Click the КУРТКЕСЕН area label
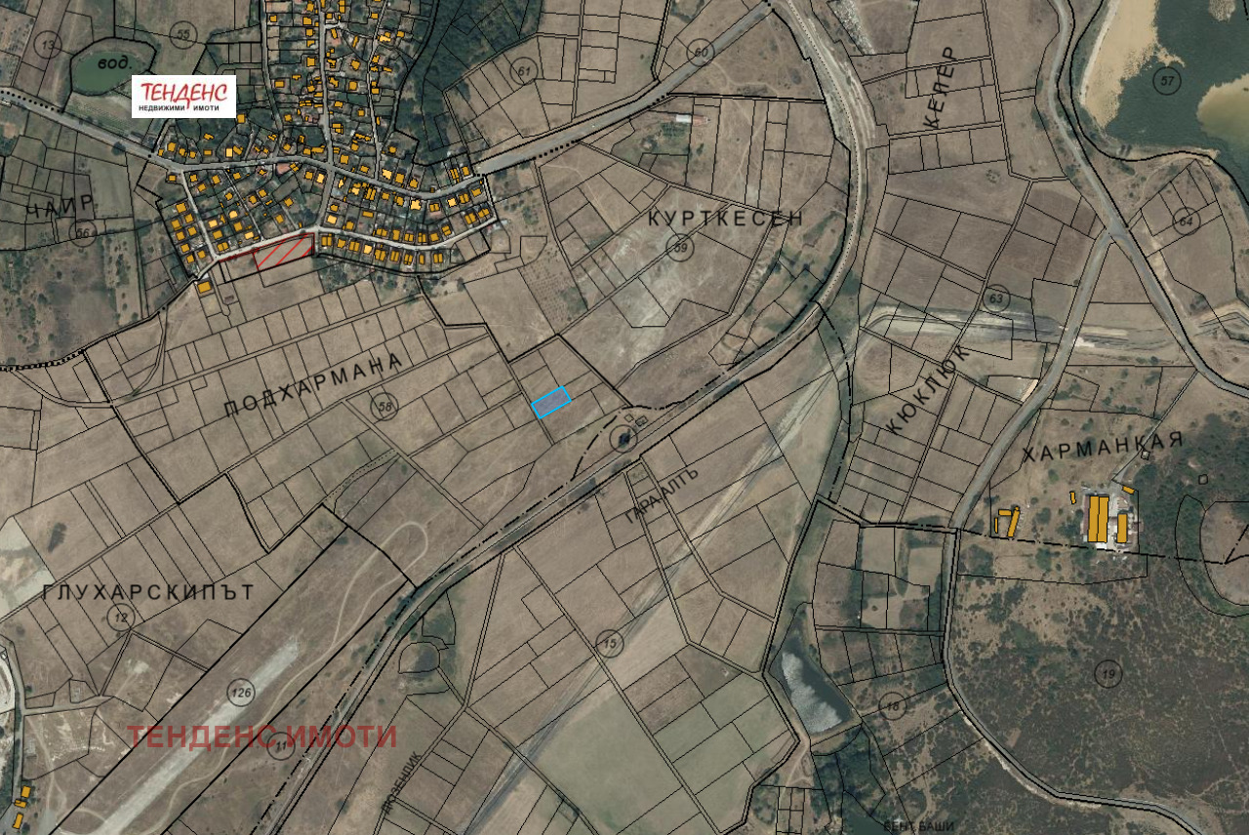1249x835 pixels. [726, 219]
